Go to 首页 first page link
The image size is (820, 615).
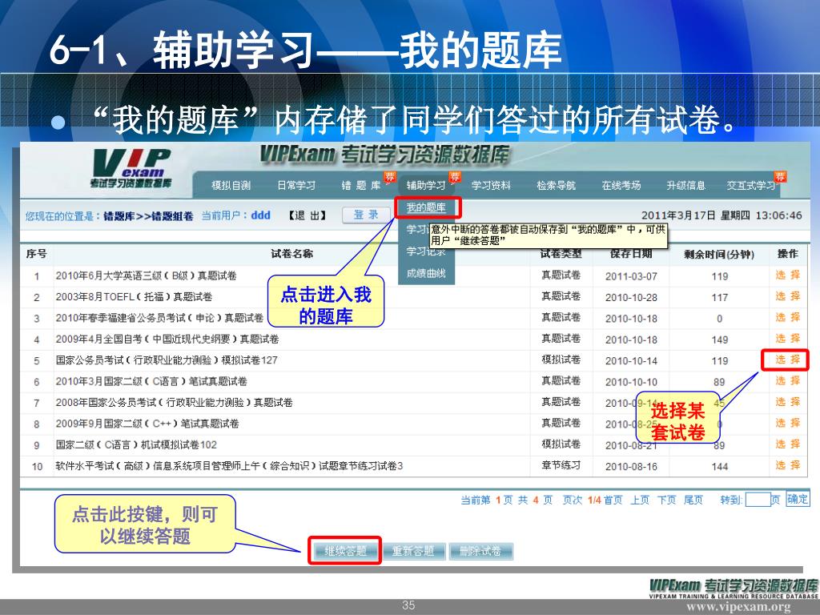coord(613,500)
